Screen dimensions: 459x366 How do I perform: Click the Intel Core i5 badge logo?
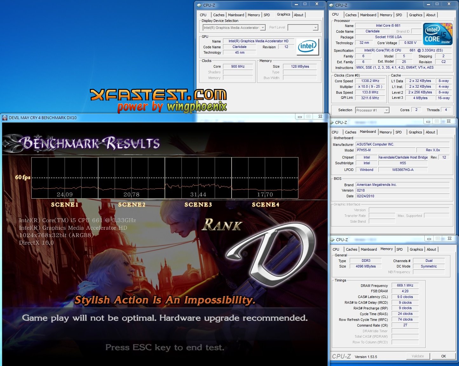(x=438, y=34)
